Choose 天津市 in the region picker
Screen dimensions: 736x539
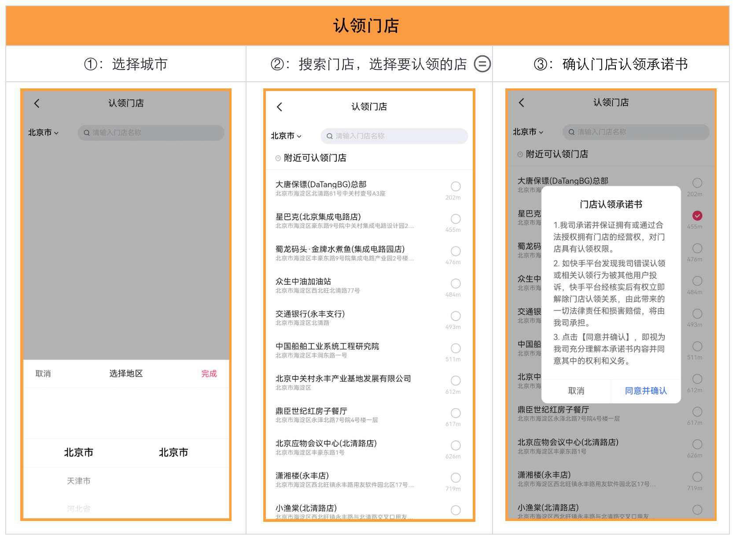(x=79, y=481)
